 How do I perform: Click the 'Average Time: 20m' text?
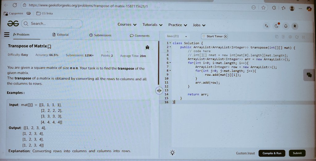(133, 56)
